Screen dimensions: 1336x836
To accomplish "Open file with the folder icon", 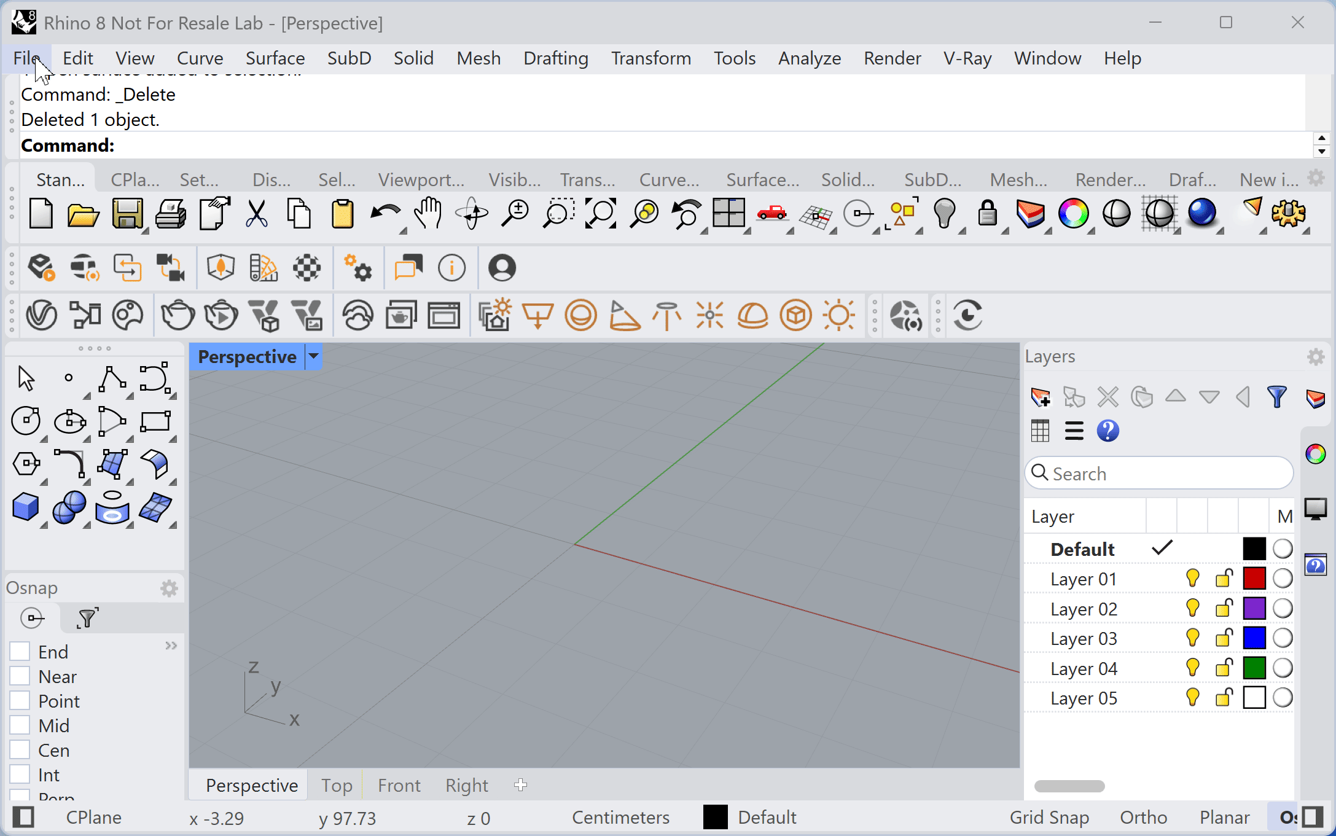I will click(83, 214).
